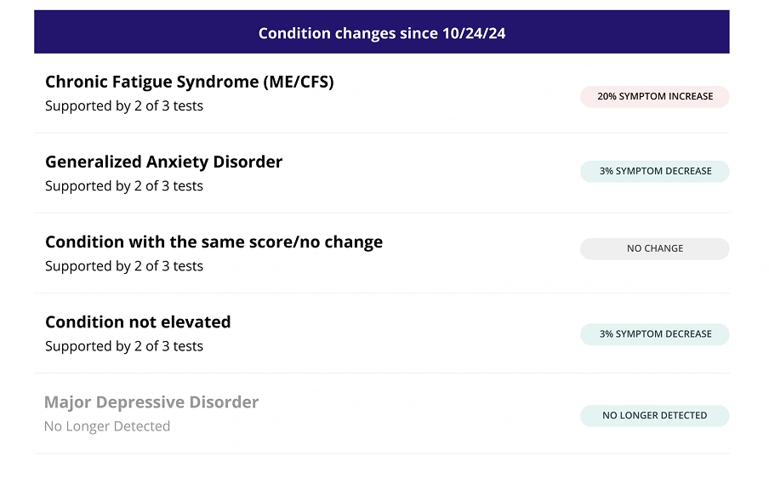This screenshot has width=769, height=495.
Task: Select 'Supported by 2 of 3 tests' under Condition not elevated
Action: click(x=124, y=346)
